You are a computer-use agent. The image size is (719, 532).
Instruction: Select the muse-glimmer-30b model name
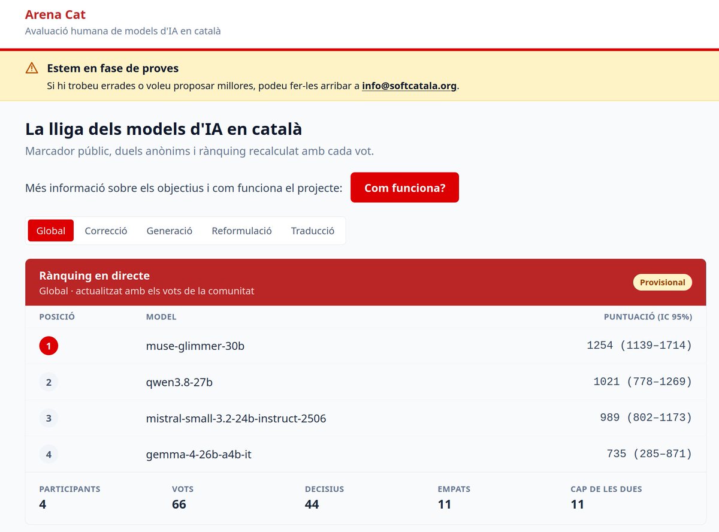pyautogui.click(x=195, y=346)
